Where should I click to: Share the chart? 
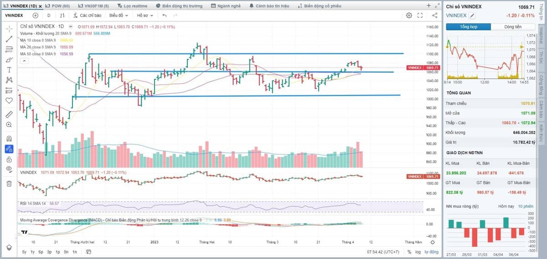[434, 15]
